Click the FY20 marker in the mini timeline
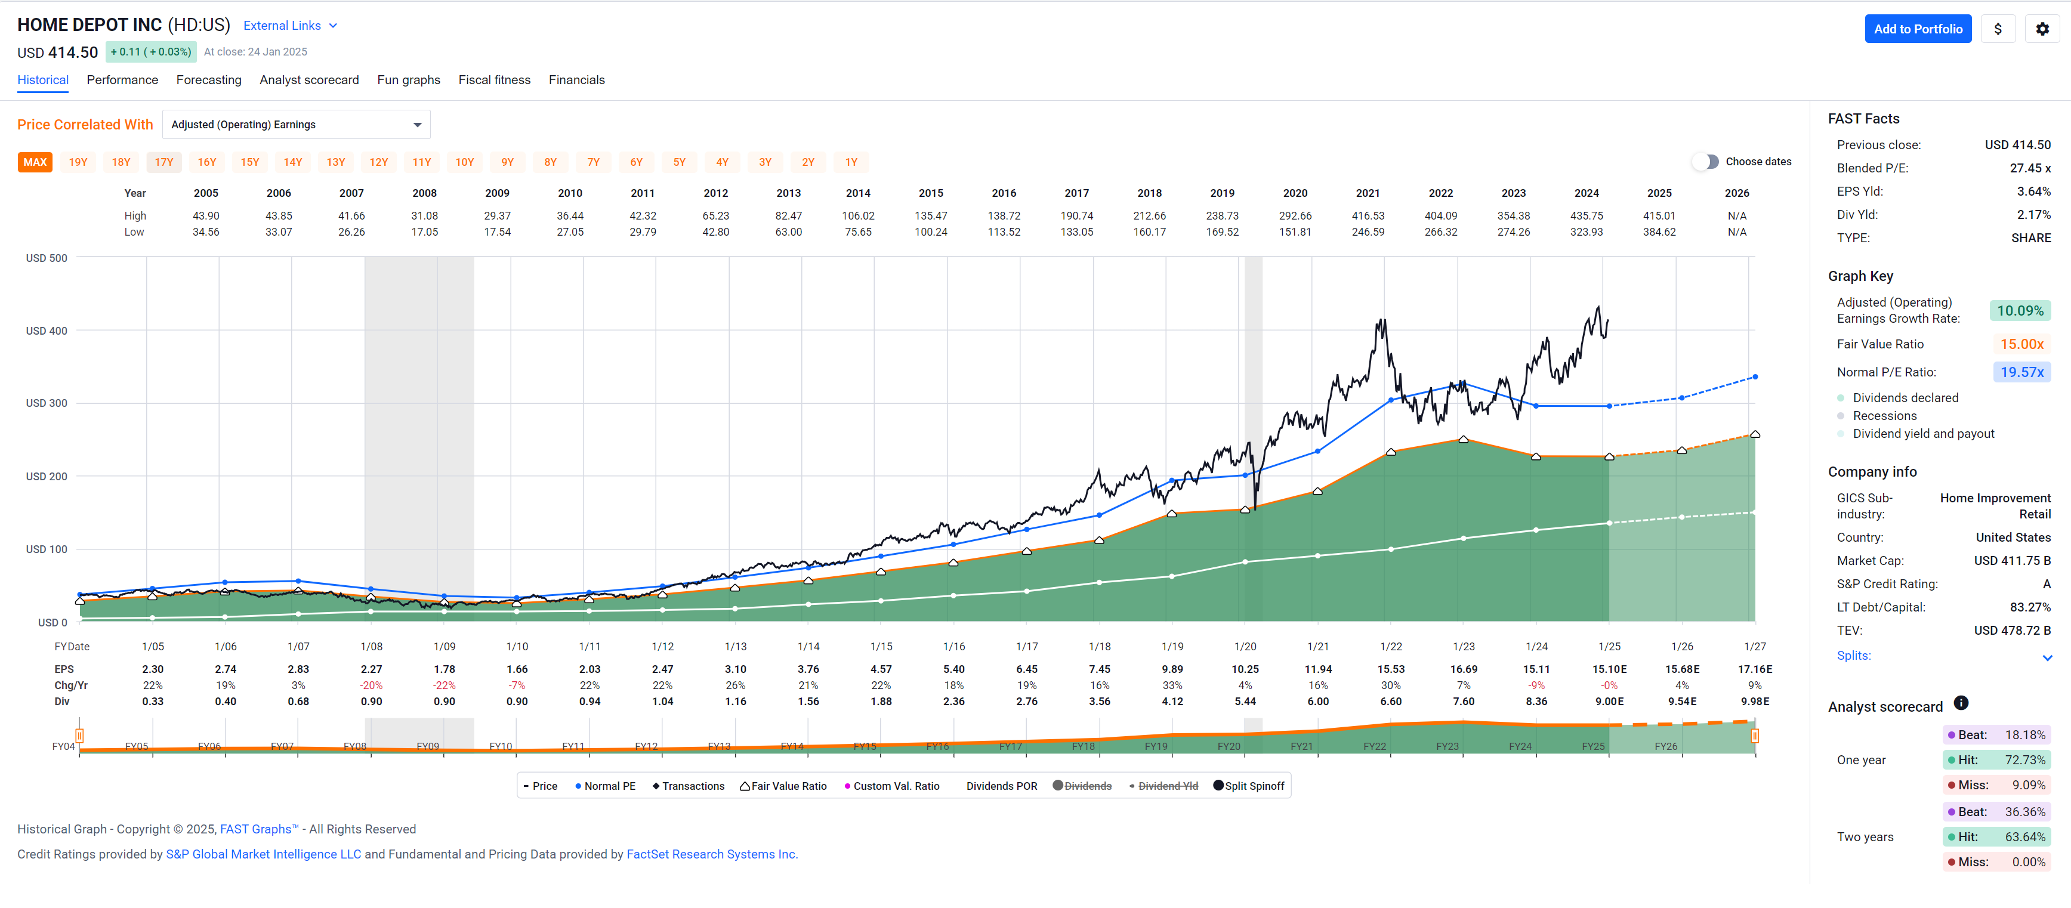 coord(1229,746)
